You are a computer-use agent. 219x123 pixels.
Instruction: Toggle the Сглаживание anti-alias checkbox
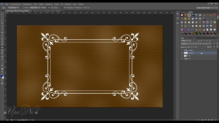pyautogui.click(x=64, y=8)
